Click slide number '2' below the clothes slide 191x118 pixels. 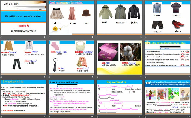pos(93,37)
